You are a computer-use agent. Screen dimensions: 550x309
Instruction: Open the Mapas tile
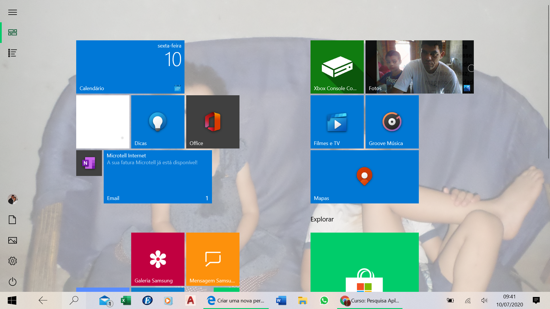point(364,177)
